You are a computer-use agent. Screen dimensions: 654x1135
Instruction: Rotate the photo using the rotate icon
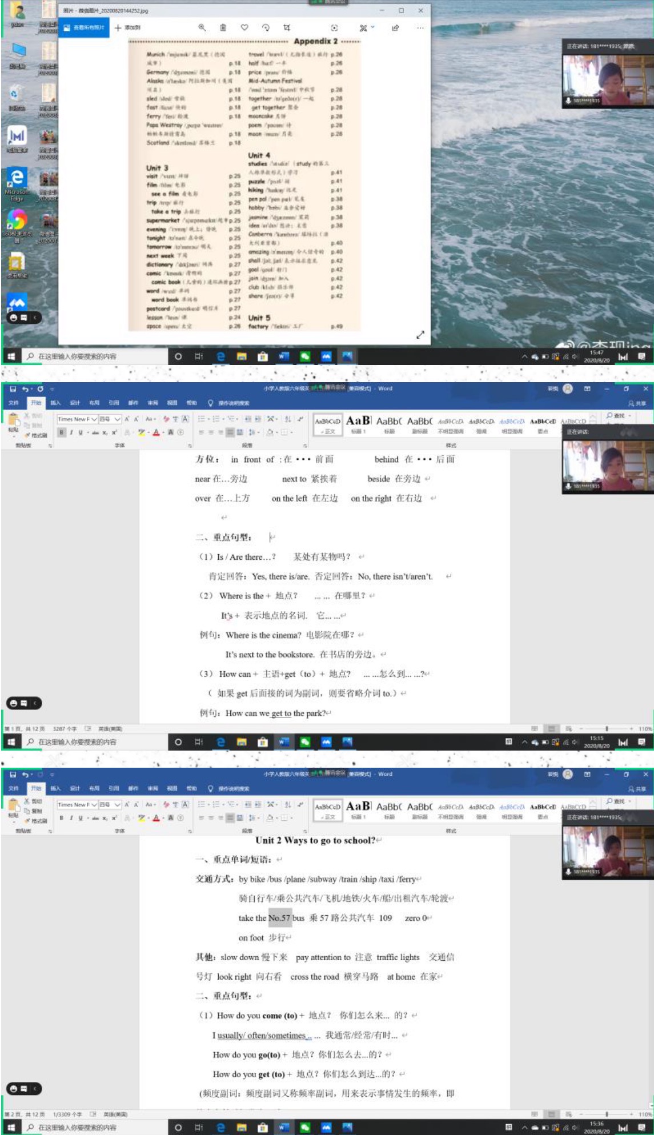pos(266,27)
